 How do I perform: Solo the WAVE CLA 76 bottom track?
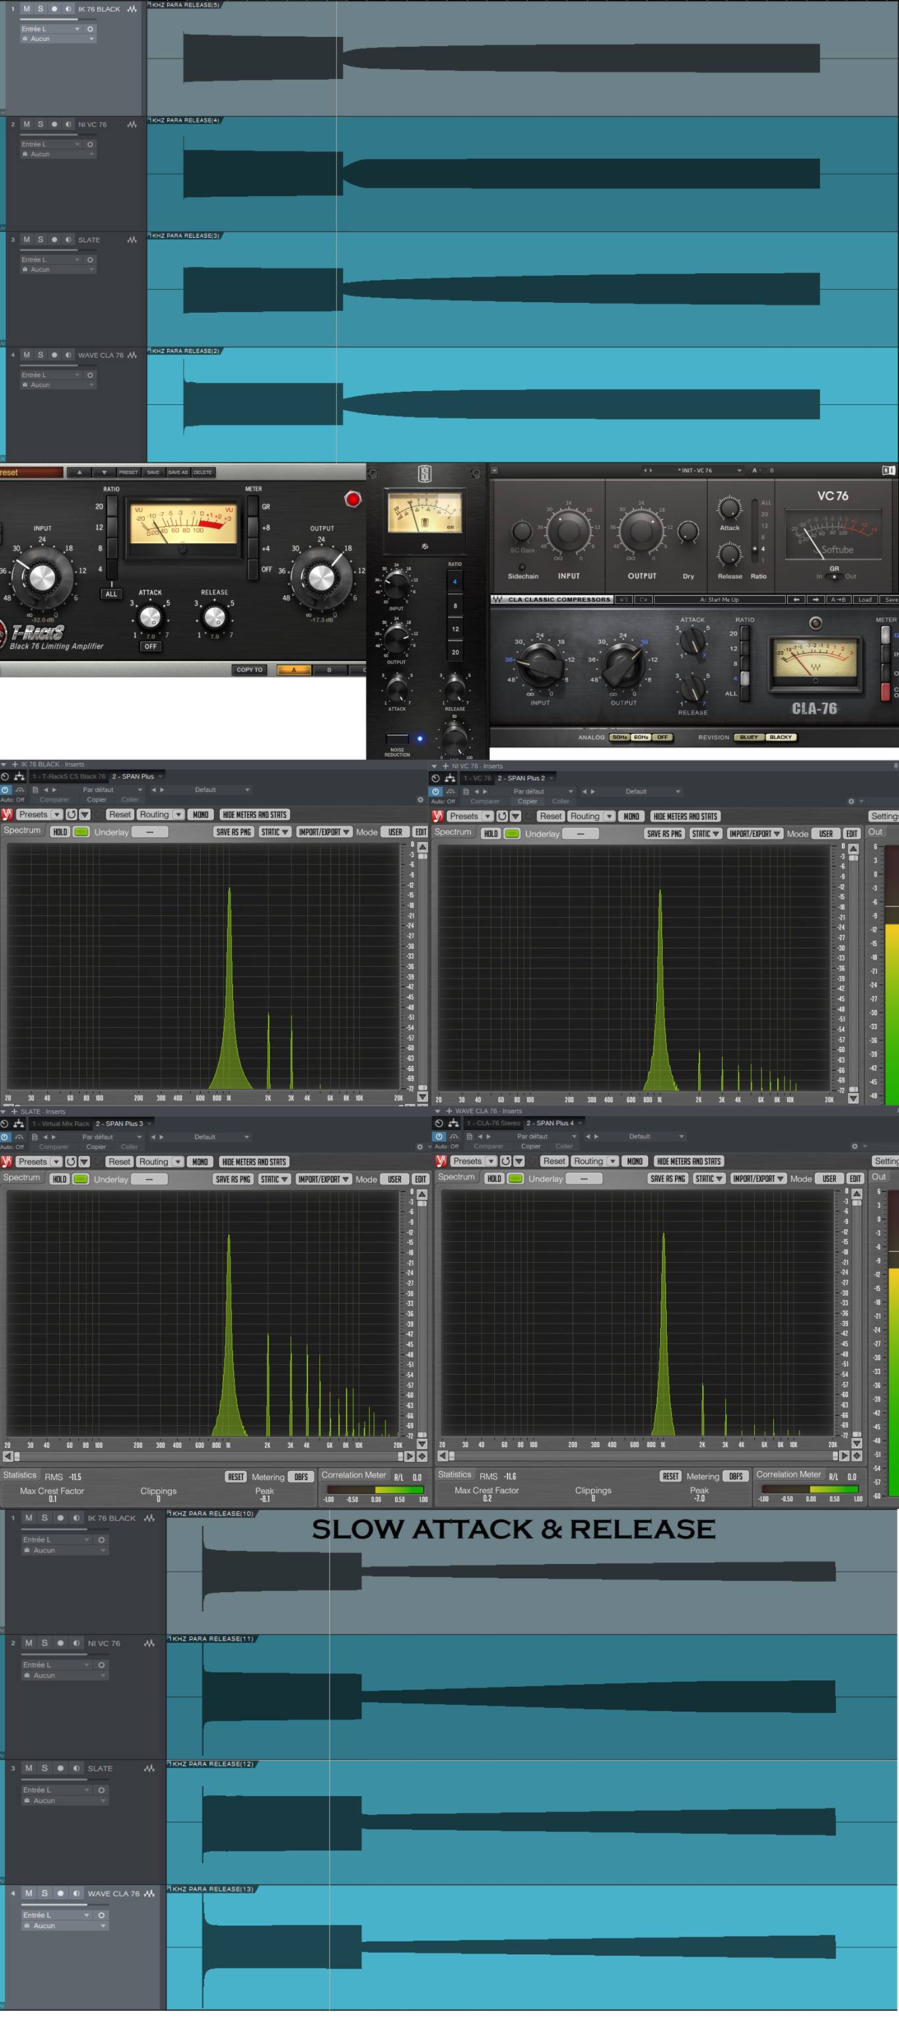point(44,1893)
